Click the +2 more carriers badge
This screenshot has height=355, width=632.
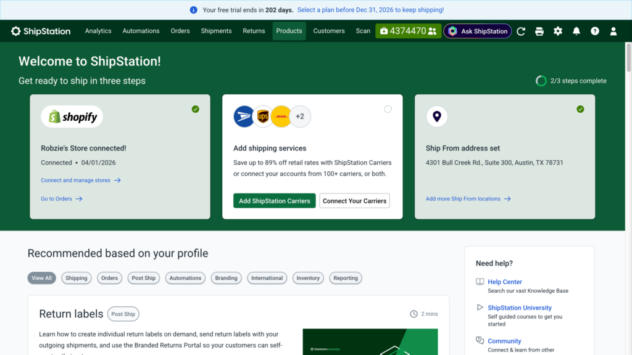[300, 116]
